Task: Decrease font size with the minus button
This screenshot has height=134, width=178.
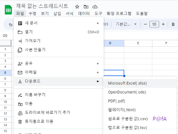Action: pyautogui.click(x=145, y=24)
